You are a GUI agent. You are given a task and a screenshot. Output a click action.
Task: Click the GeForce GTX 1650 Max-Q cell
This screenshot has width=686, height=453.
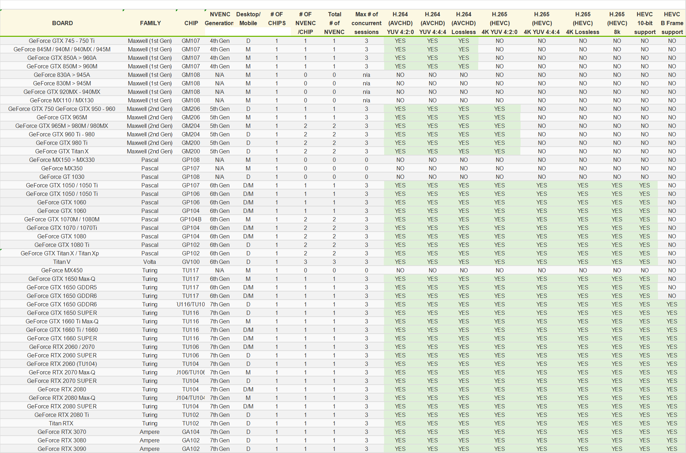click(62, 279)
